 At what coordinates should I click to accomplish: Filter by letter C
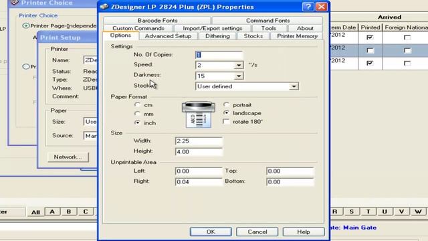[x=86, y=212]
